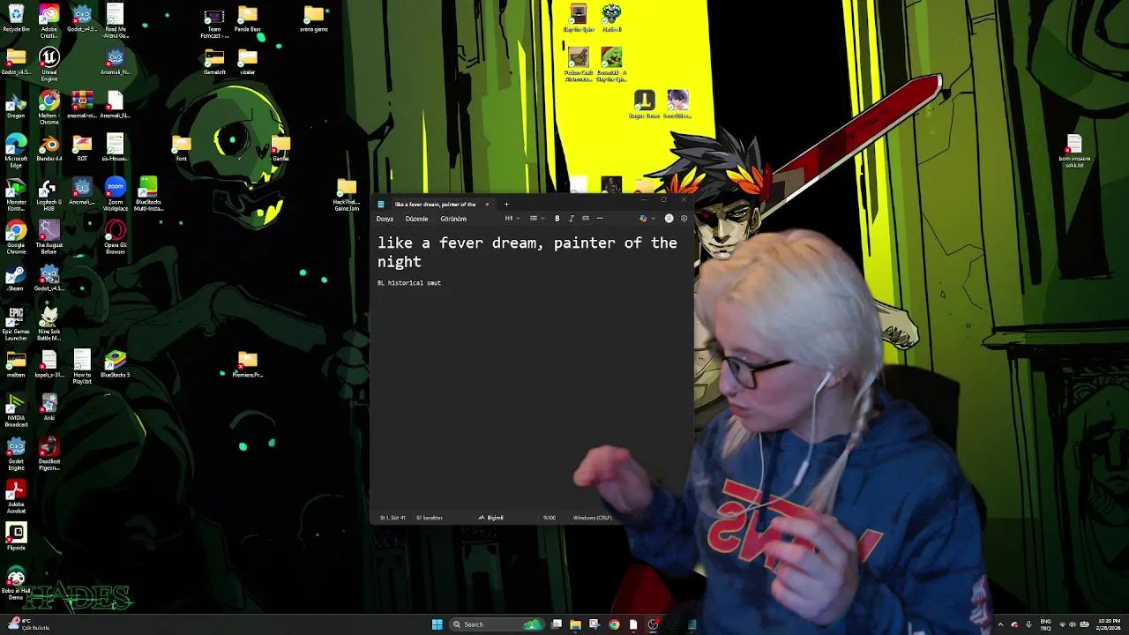The width and height of the screenshot is (1129, 635).
Task: Select the font folder on desktop
Action: click(182, 148)
